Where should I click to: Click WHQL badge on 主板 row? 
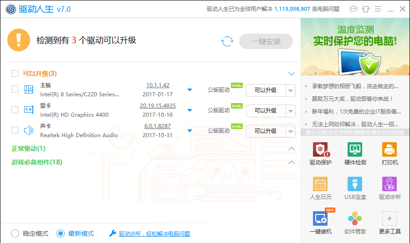coord(237,85)
